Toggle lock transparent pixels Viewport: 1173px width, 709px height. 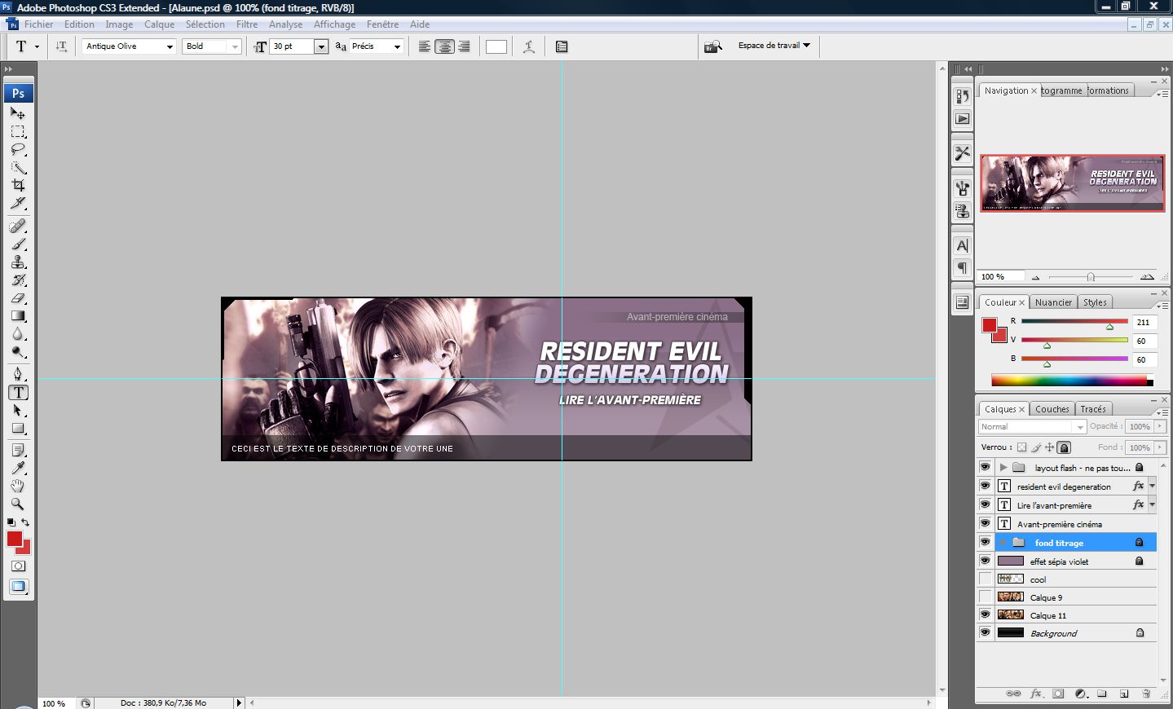pos(1022,447)
